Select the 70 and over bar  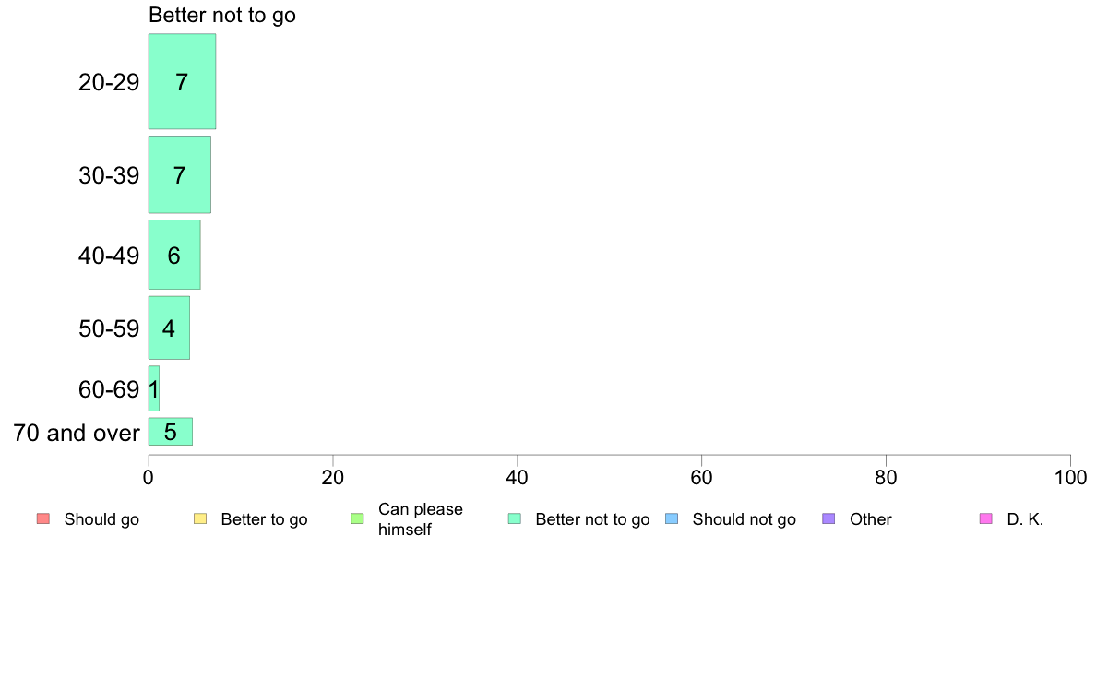pos(170,432)
